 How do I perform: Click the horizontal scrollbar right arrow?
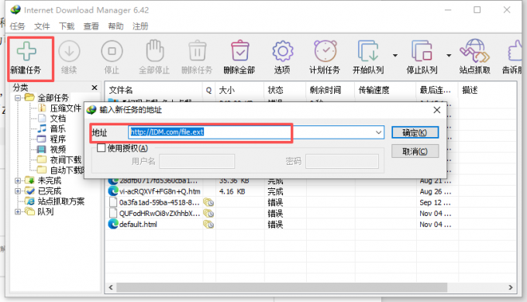[511, 287]
